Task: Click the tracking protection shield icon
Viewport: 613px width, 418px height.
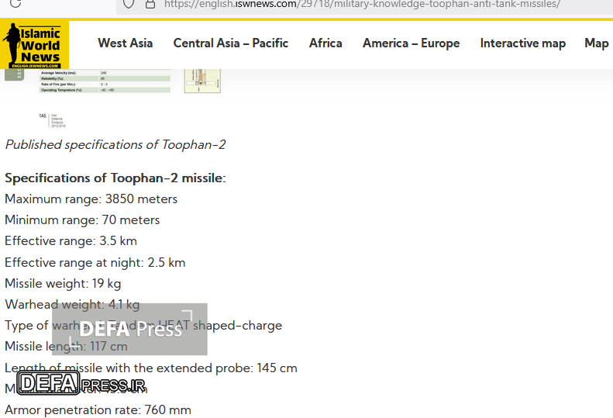Action: (x=129, y=4)
